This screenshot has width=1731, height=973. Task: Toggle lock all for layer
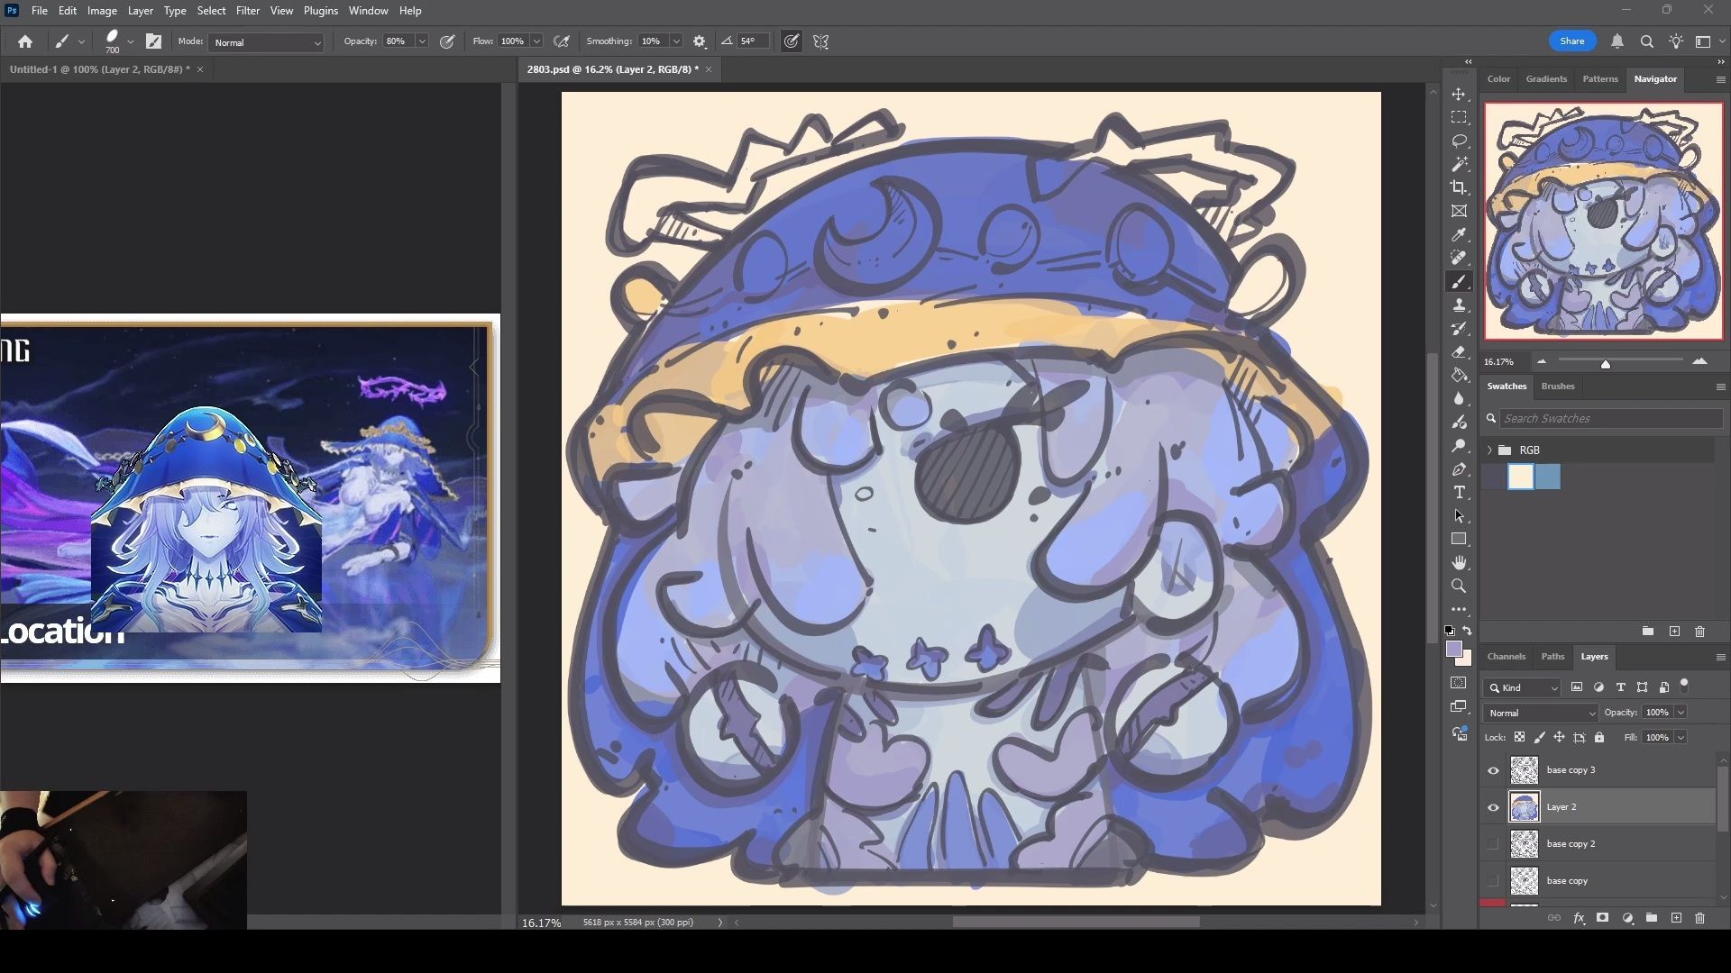pyautogui.click(x=1599, y=737)
